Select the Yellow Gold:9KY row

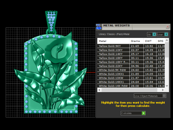click(x=131, y=46)
